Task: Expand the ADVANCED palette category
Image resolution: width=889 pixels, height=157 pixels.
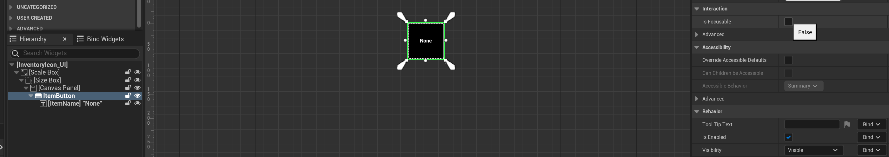Action: [x=11, y=28]
